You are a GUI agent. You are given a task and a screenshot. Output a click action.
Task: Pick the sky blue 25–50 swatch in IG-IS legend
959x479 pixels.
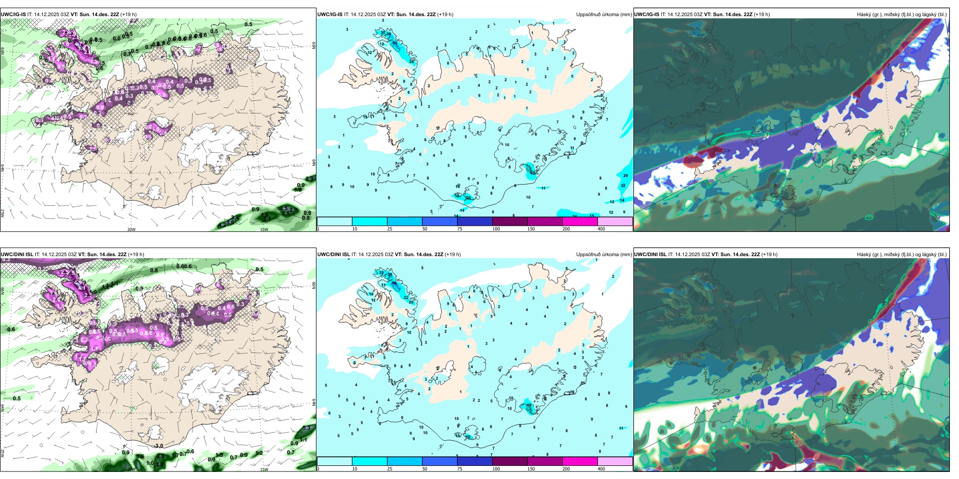pyautogui.click(x=405, y=221)
